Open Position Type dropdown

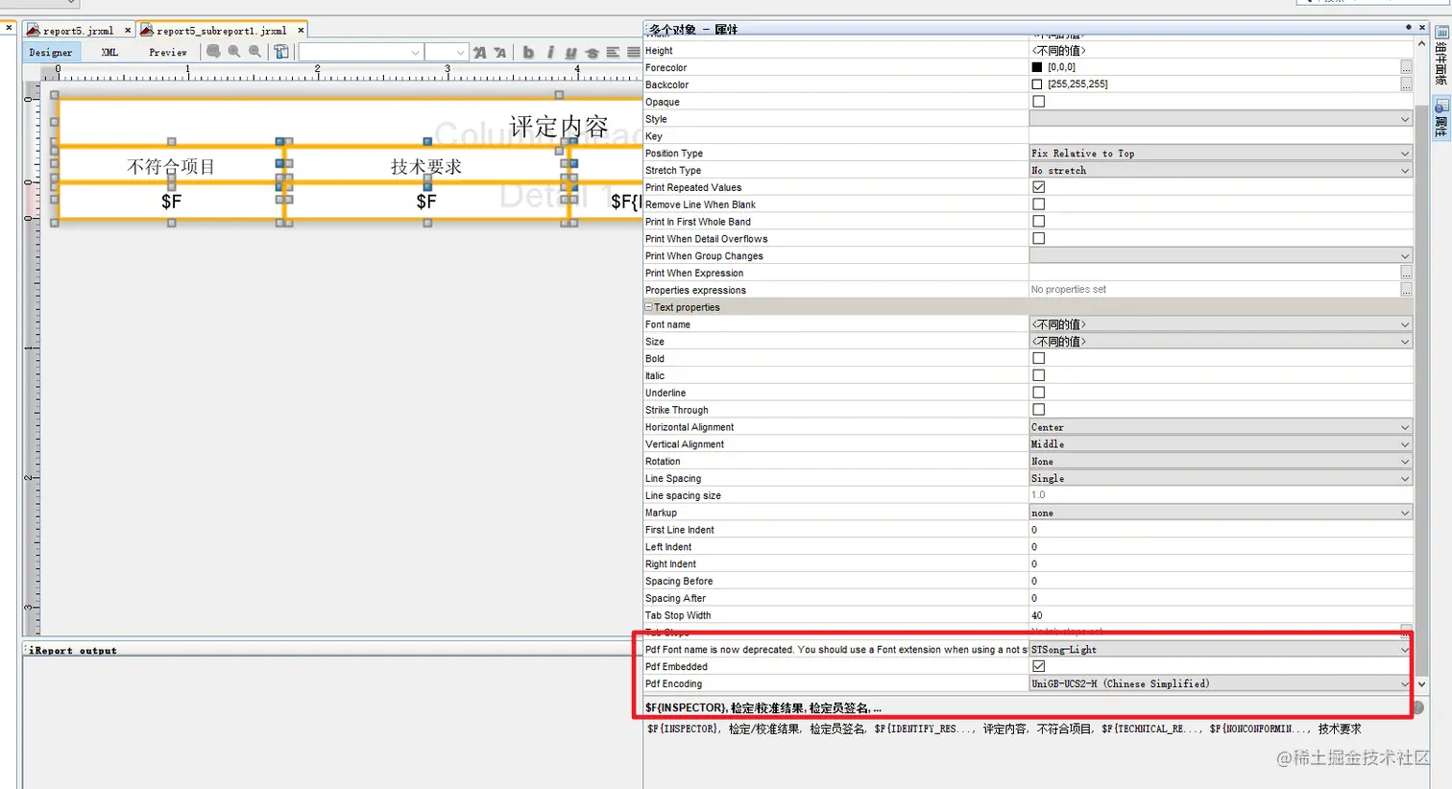[x=1221, y=154]
